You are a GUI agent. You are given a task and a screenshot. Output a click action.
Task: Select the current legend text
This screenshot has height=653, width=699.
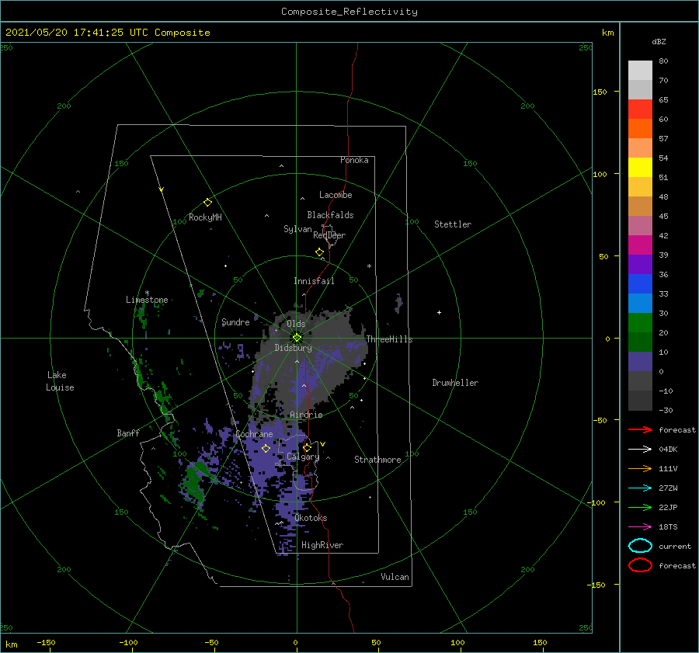coord(675,547)
